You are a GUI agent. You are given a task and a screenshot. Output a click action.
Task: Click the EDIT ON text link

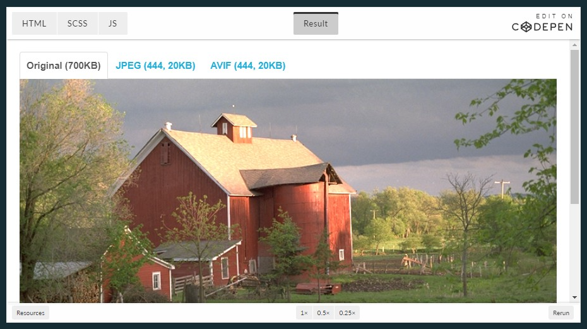[x=554, y=16]
